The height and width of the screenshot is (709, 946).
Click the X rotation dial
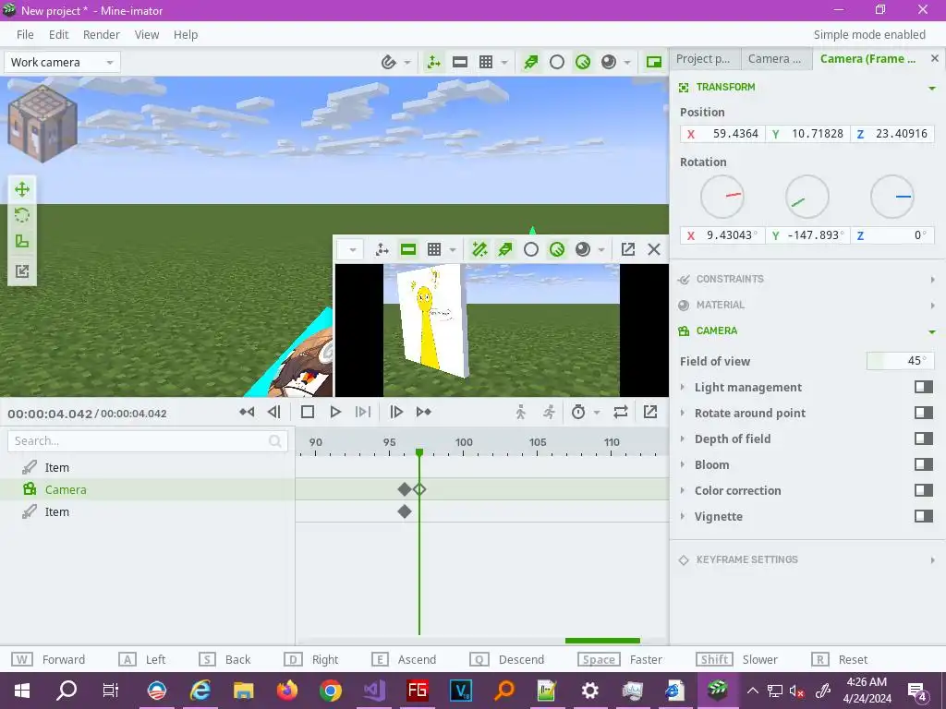722,197
